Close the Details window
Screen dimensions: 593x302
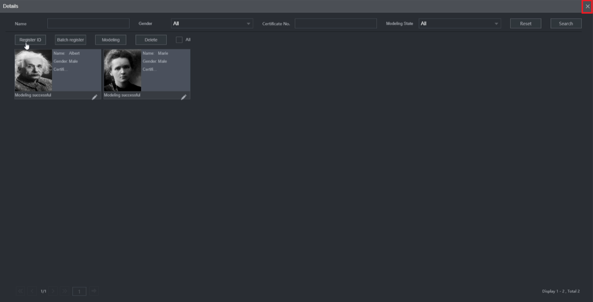click(x=587, y=6)
